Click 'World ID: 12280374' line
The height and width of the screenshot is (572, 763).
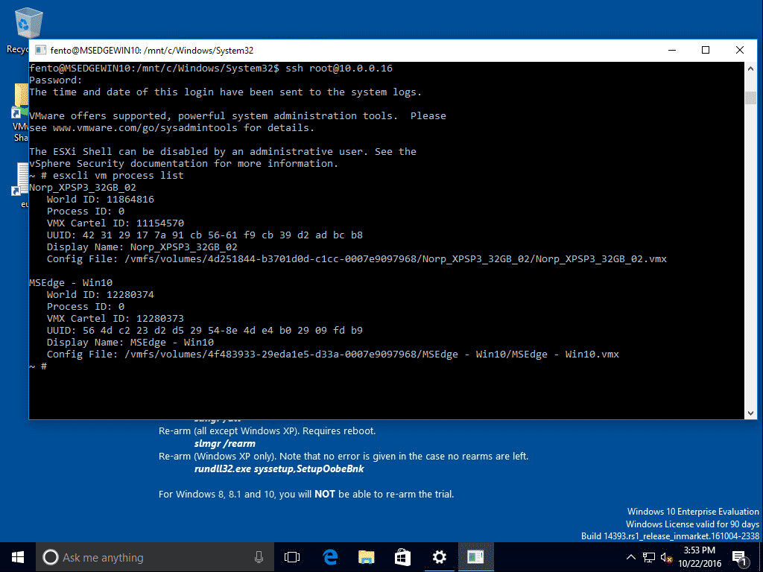point(101,294)
